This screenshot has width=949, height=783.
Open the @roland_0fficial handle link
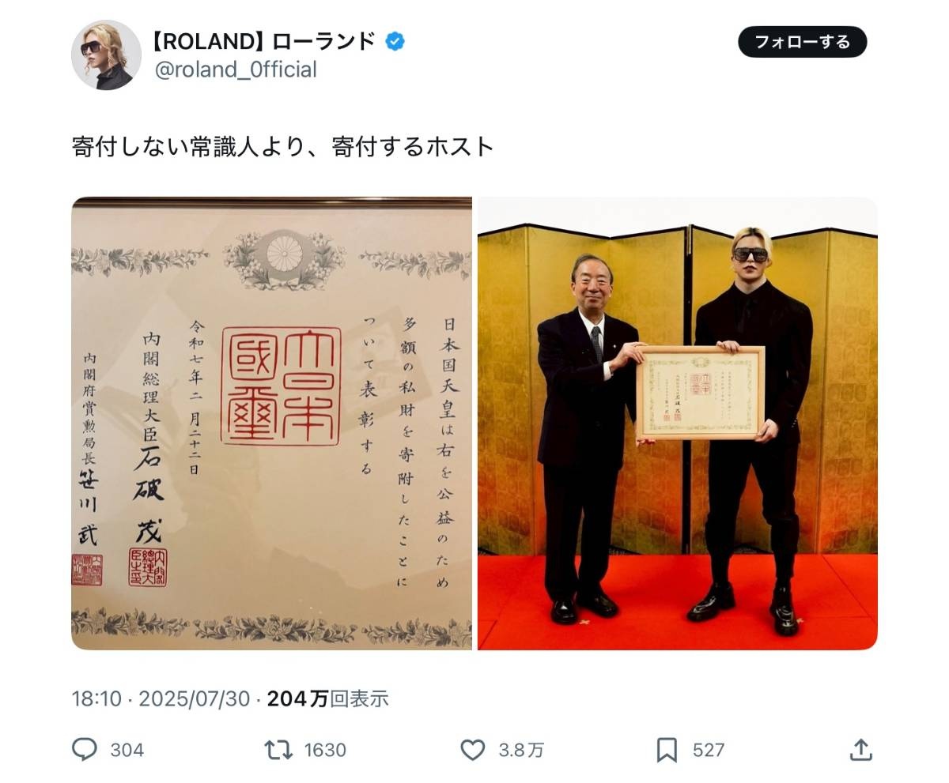coord(236,70)
